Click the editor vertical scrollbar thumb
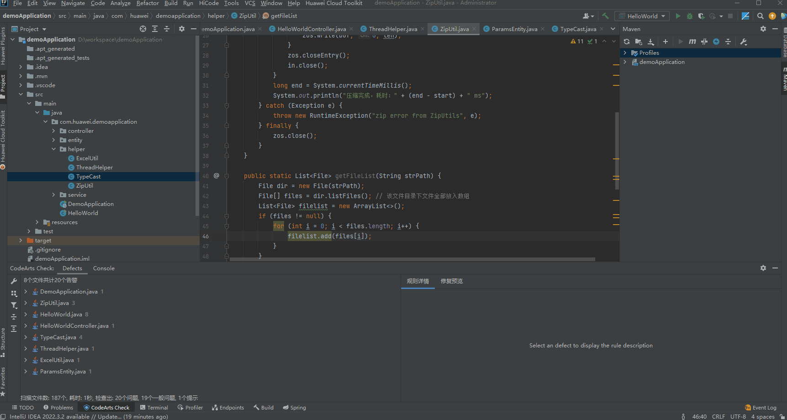 click(617, 151)
